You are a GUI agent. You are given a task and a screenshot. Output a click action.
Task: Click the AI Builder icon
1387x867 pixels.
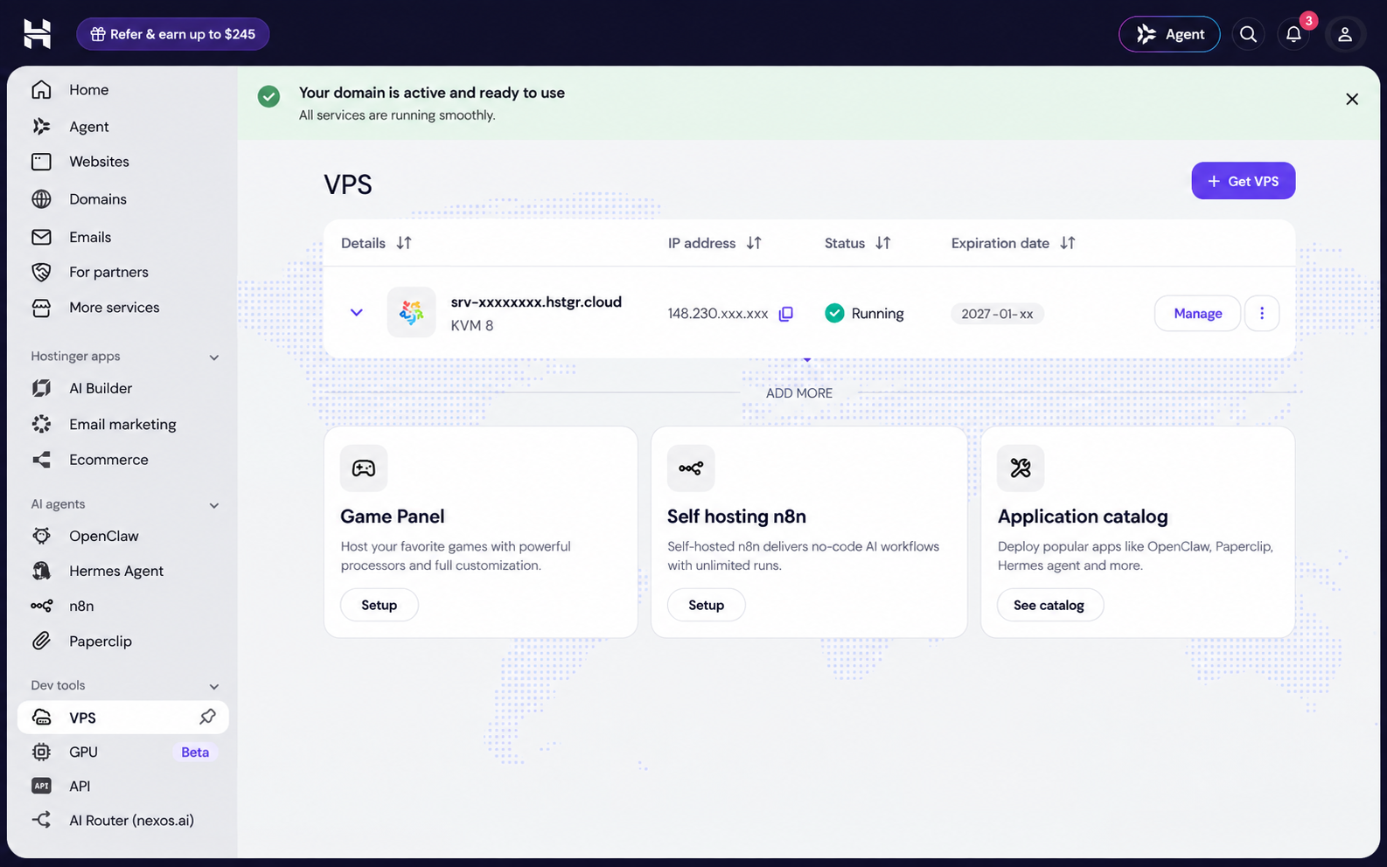pyautogui.click(x=41, y=388)
